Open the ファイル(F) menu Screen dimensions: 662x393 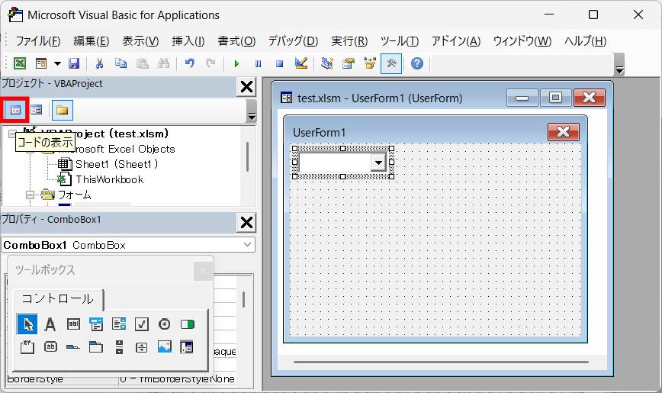click(38, 41)
